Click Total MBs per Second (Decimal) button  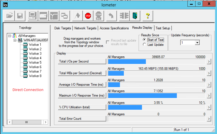(82, 73)
